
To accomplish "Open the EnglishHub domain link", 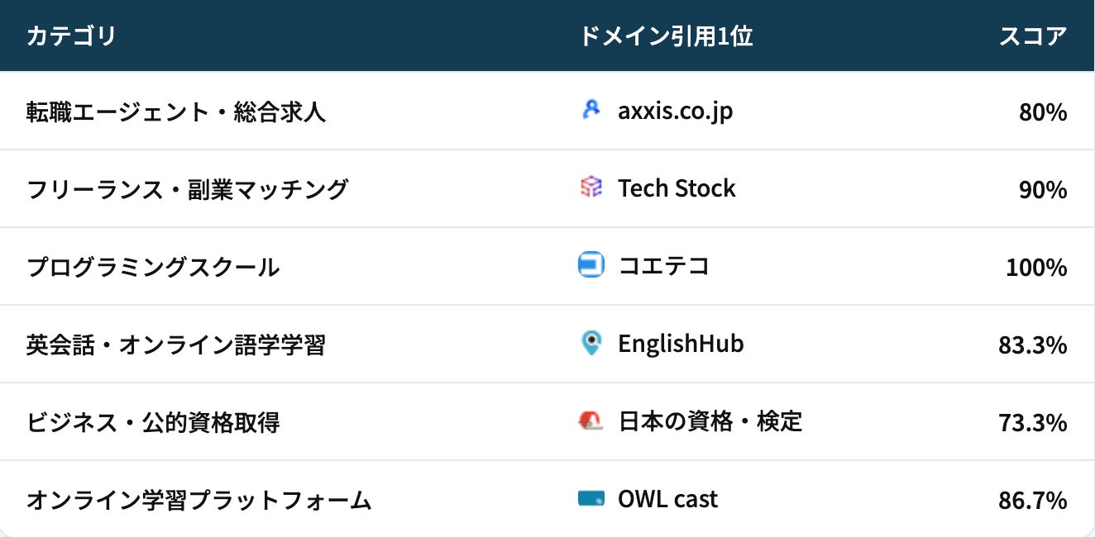I will (x=681, y=344).
